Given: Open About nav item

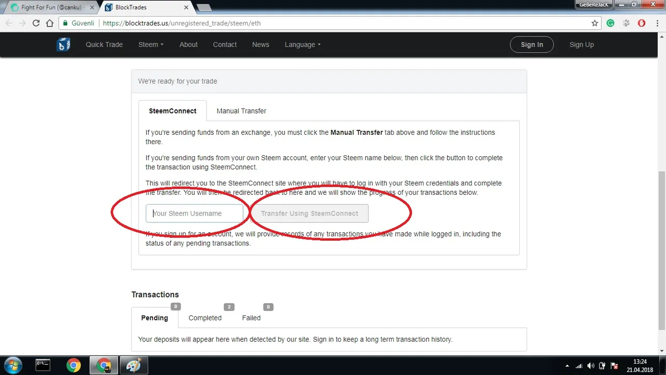Looking at the screenshot, I should 188,44.
